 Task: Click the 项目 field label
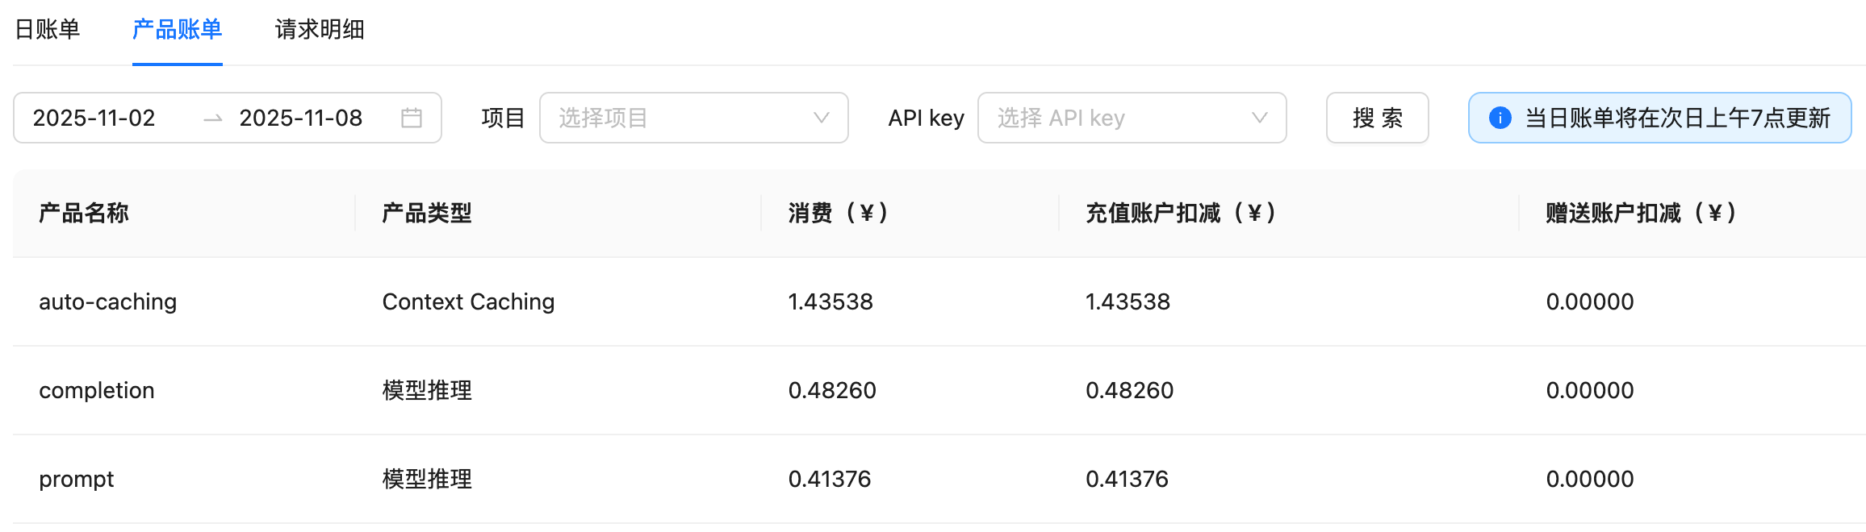(504, 118)
